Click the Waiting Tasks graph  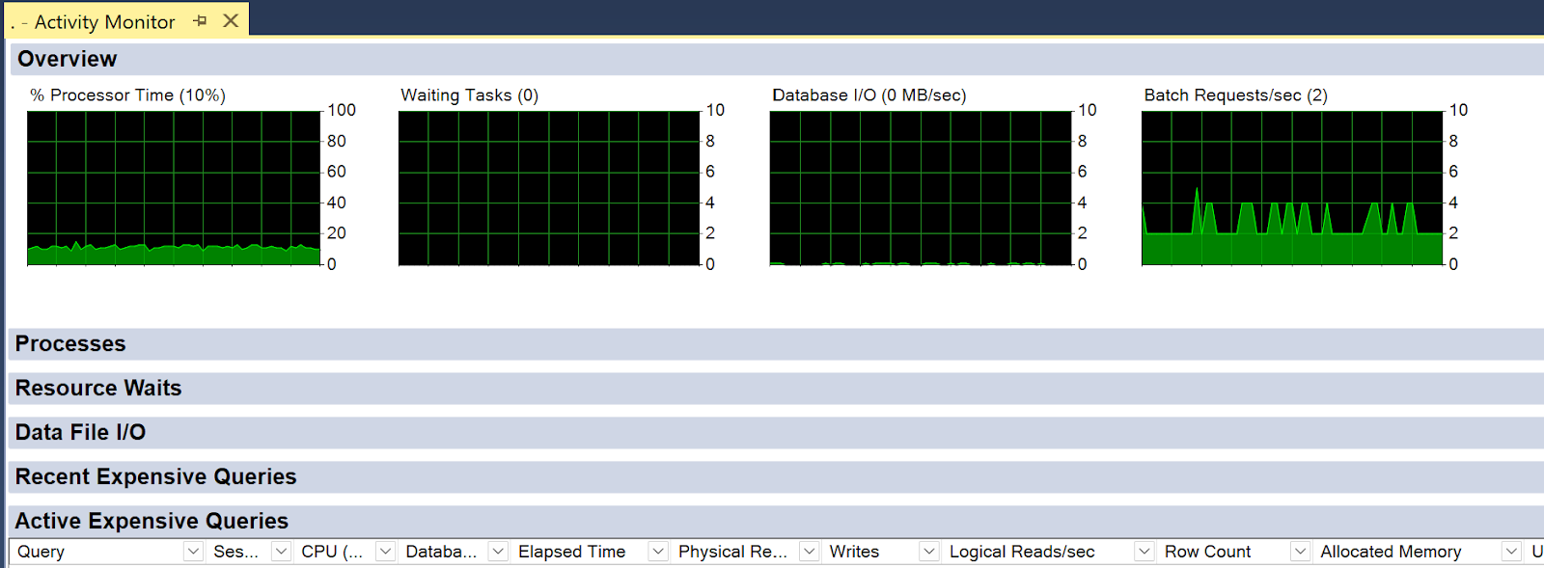[x=549, y=188]
